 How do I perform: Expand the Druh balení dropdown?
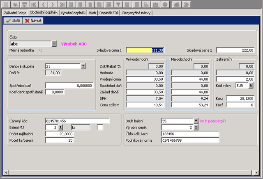pyautogui.click(x=196, y=121)
